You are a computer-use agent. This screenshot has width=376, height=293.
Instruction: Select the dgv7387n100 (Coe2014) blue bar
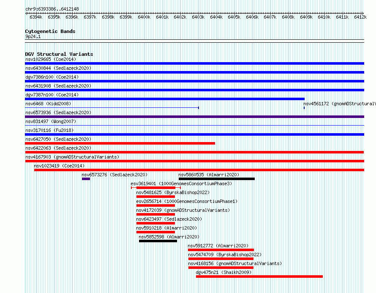tap(165, 99)
